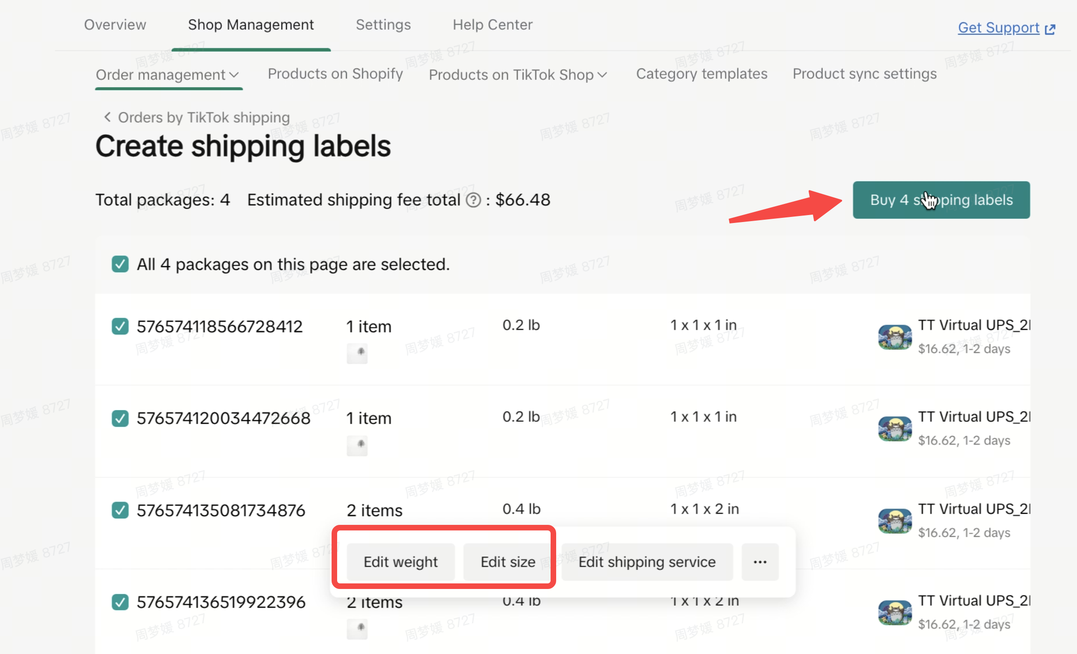Viewport: 1077px width, 654px height.
Task: Expand the Products on TikTok Shop dropdown
Action: pyautogui.click(x=518, y=75)
